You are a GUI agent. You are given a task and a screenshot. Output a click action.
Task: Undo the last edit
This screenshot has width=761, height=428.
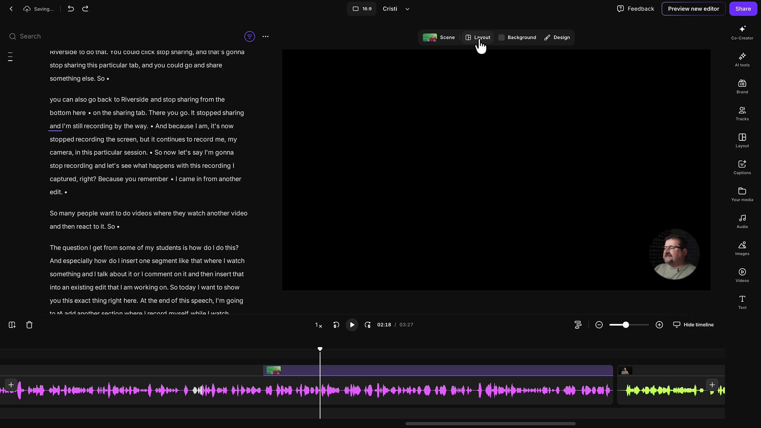[x=71, y=8]
